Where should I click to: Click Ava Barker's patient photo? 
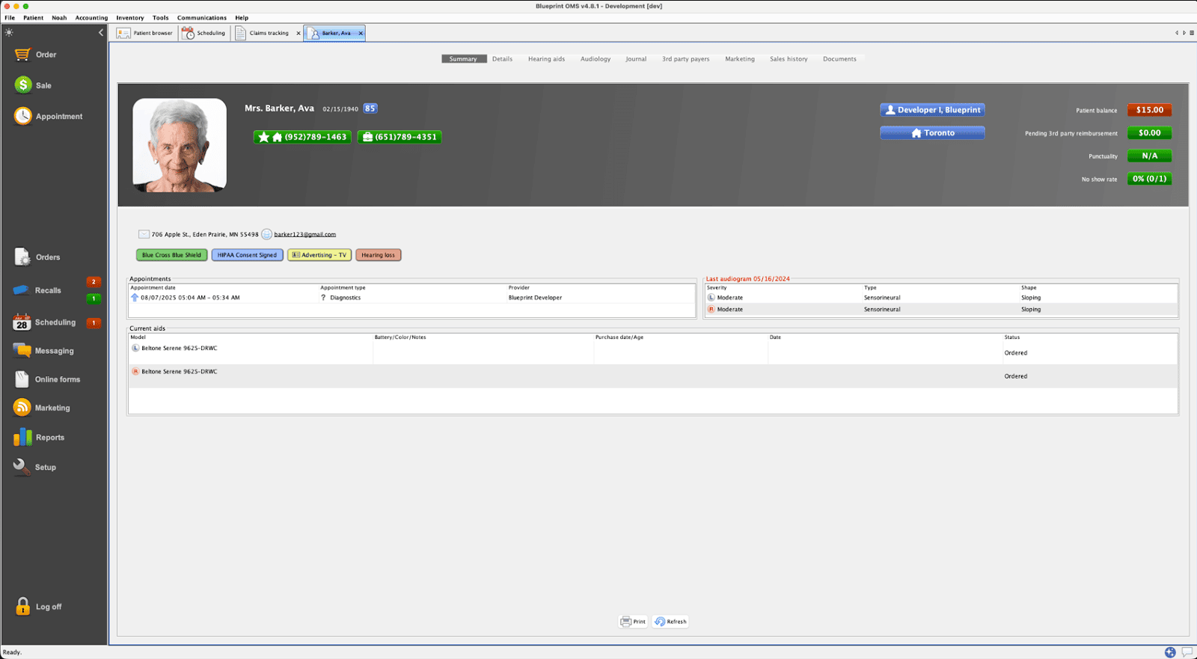point(180,145)
